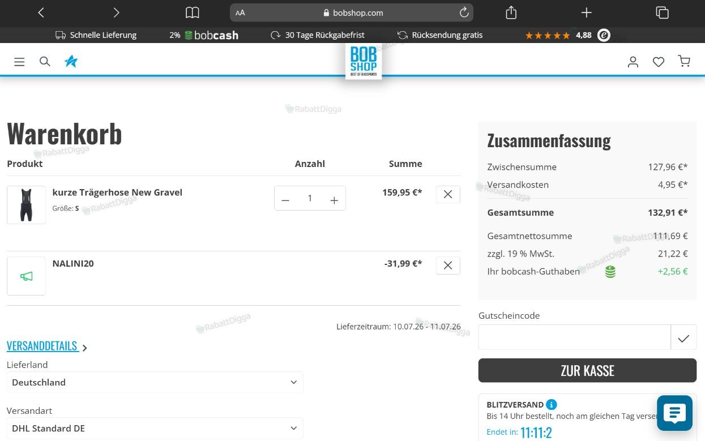Image resolution: width=705 pixels, height=441 pixels.
Task: Go to the BOB SHOP home logo
Action: click(364, 61)
